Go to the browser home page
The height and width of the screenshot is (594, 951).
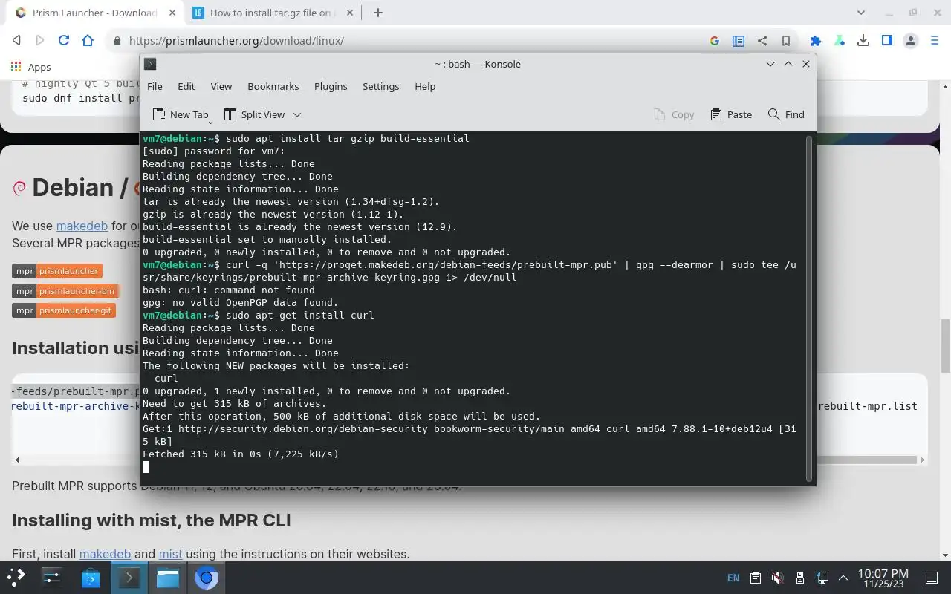[x=88, y=41]
